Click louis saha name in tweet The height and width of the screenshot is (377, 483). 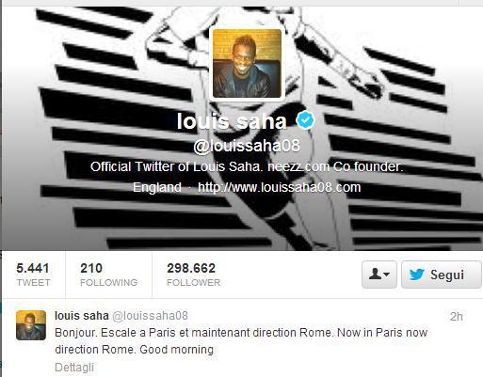click(82, 316)
